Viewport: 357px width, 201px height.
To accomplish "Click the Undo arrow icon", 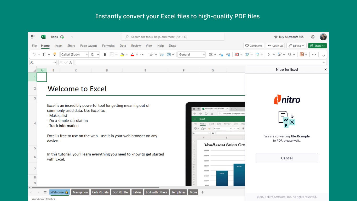I will tap(34, 54).
